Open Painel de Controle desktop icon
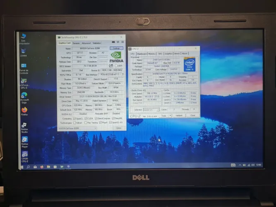The image size is (276, 207). [x=24, y=69]
